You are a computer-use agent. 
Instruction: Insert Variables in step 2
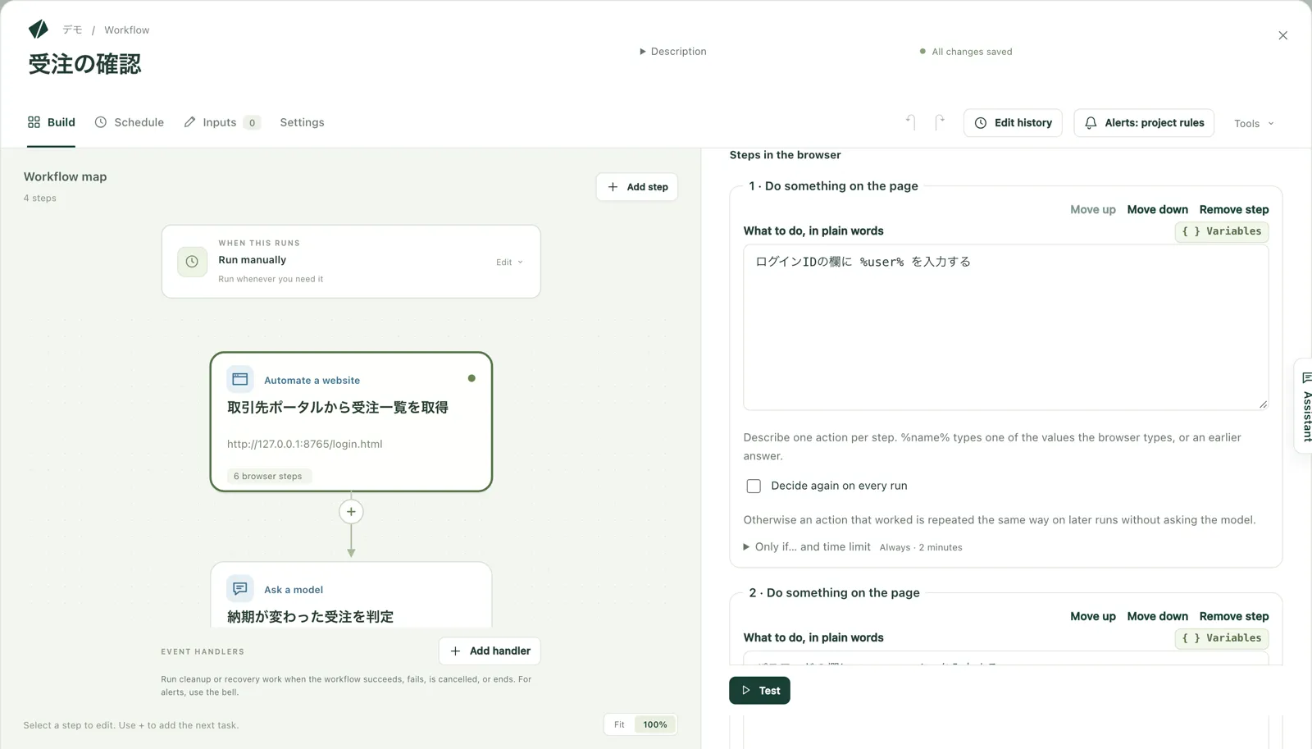pos(1222,638)
